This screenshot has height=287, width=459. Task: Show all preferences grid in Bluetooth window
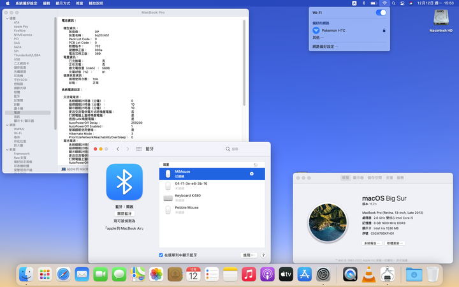pyautogui.click(x=139, y=149)
